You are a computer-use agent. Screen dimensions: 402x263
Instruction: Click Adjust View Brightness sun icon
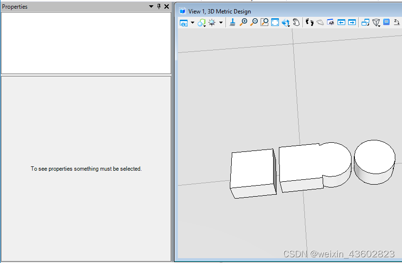(x=212, y=23)
